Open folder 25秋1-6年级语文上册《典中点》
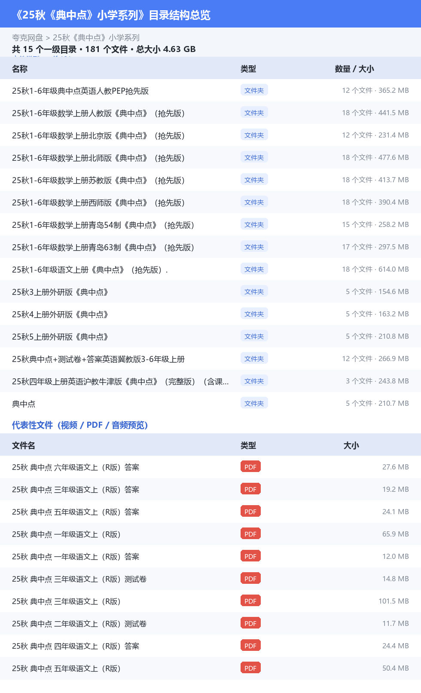The image size is (421, 693). point(90,270)
